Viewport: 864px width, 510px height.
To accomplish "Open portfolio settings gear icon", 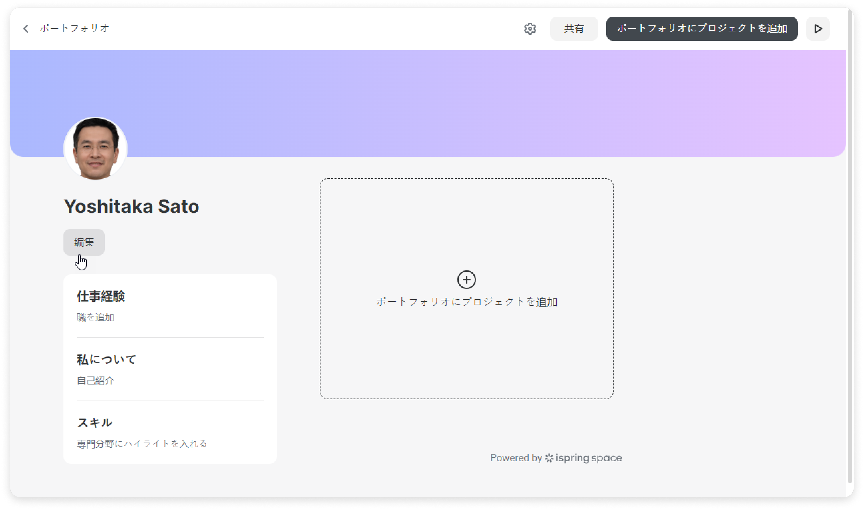I will point(530,28).
